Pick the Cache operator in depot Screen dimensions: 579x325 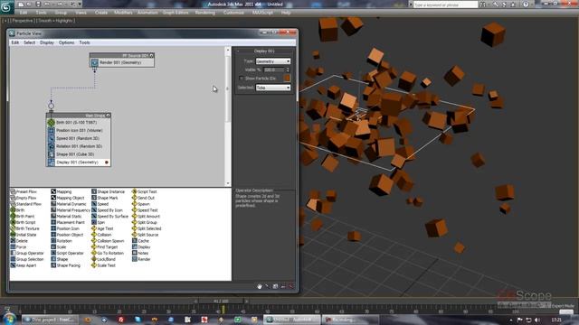pos(141,241)
